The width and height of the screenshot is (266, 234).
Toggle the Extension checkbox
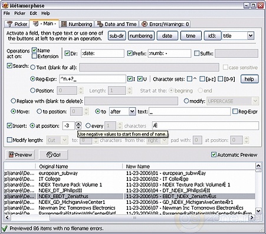click(34, 56)
